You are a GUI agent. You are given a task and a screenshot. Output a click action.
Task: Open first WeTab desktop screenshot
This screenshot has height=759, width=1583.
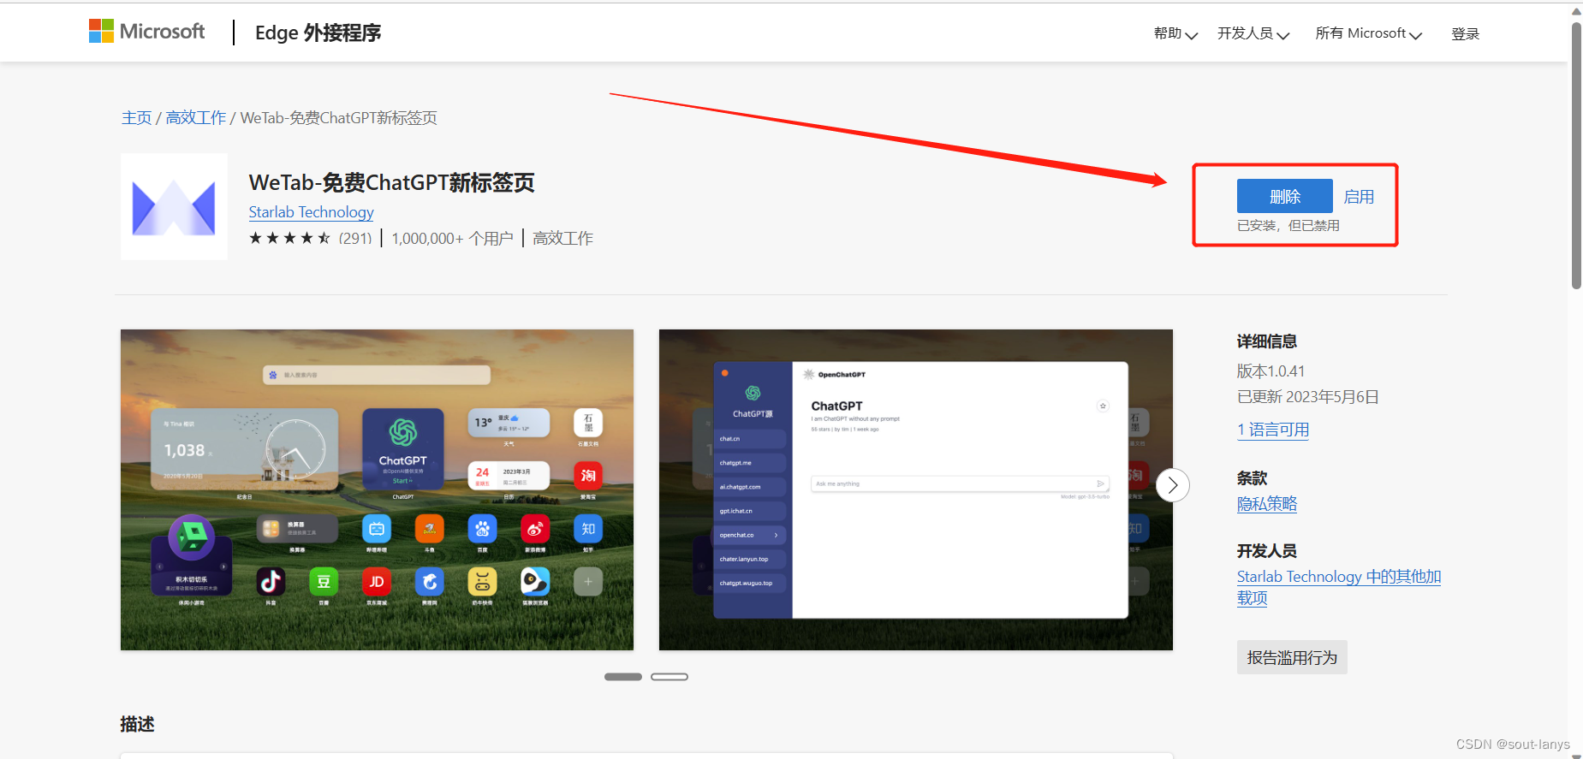point(377,489)
